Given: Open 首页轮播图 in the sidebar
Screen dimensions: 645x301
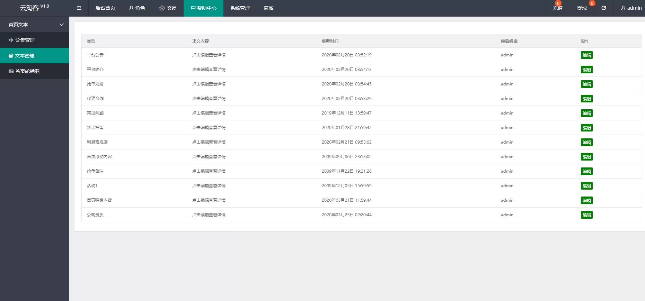Looking at the screenshot, I should (x=27, y=71).
